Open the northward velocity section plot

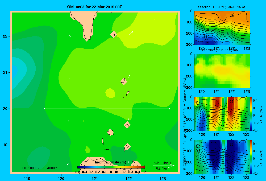click(x=222, y=114)
